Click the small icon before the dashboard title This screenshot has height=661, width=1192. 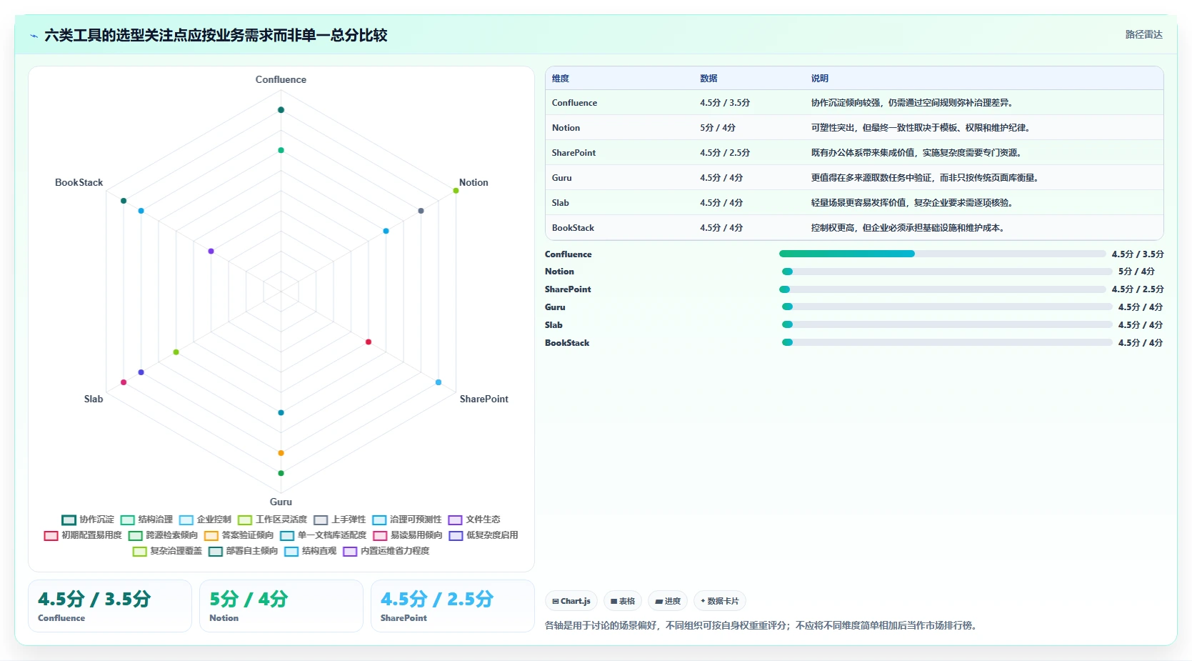tap(34, 36)
